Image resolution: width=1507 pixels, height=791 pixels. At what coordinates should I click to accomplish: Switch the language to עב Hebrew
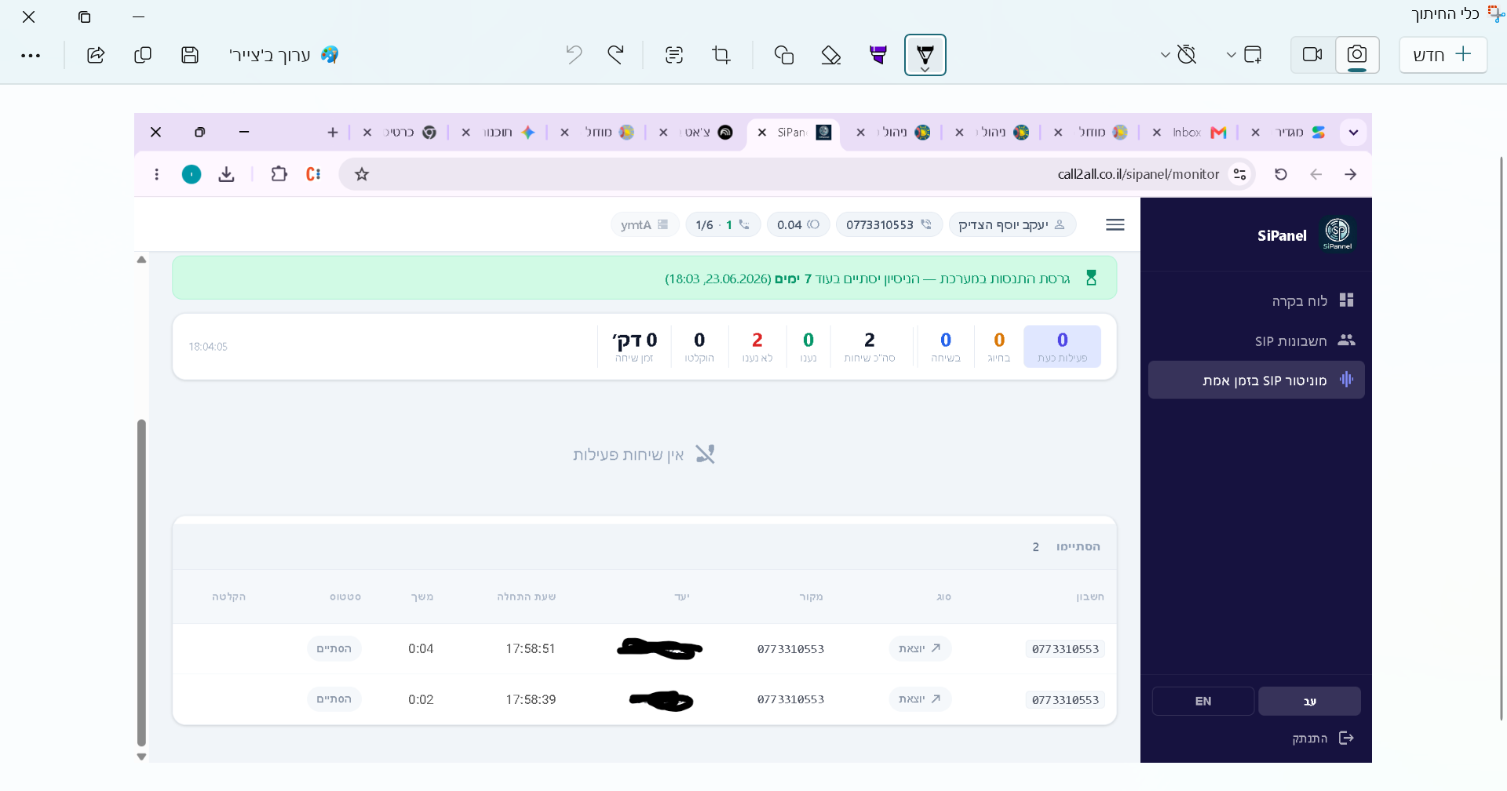tap(1309, 701)
